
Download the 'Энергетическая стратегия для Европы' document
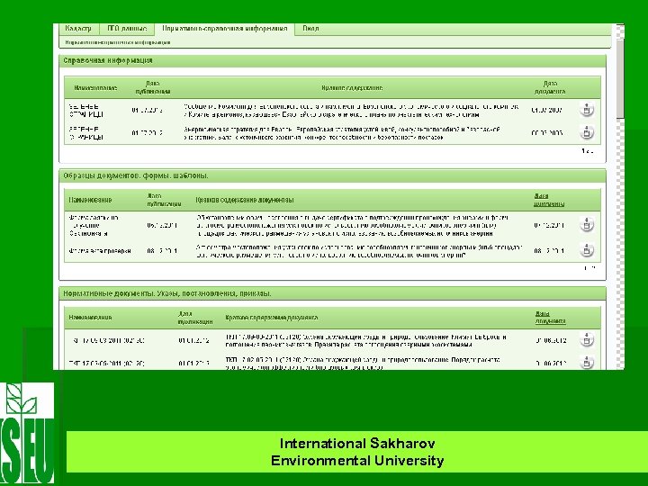coord(587,132)
